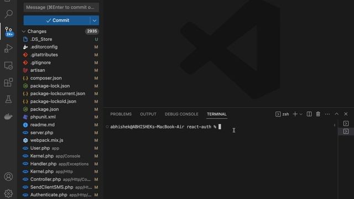Open Source Control view with 2K+ badge
Viewport: 354px width, 199px height.
pyautogui.click(x=9, y=31)
